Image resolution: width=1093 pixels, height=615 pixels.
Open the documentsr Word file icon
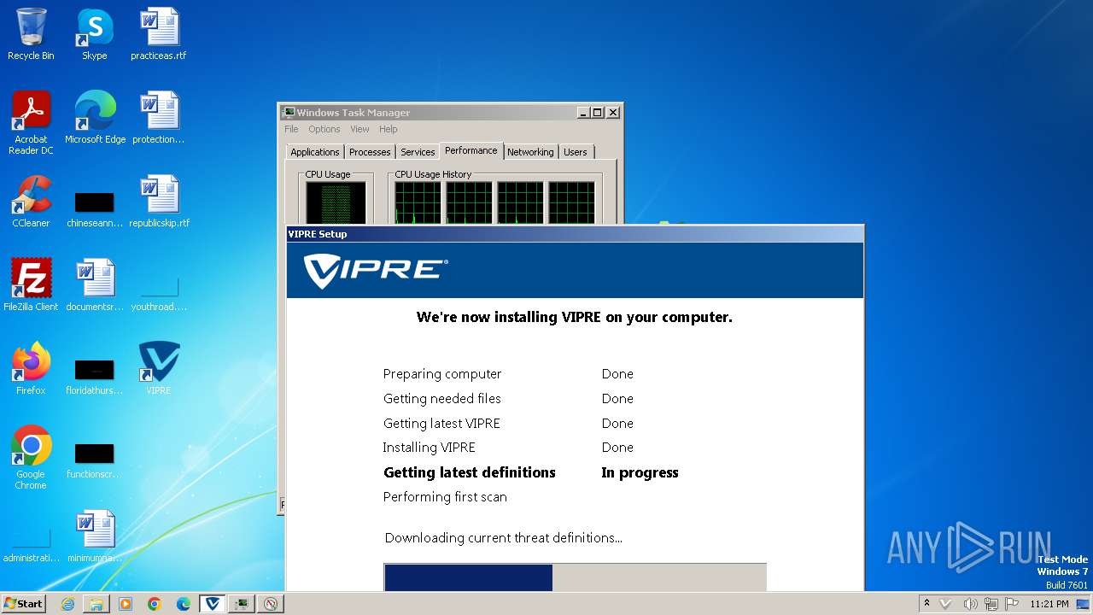click(x=95, y=284)
